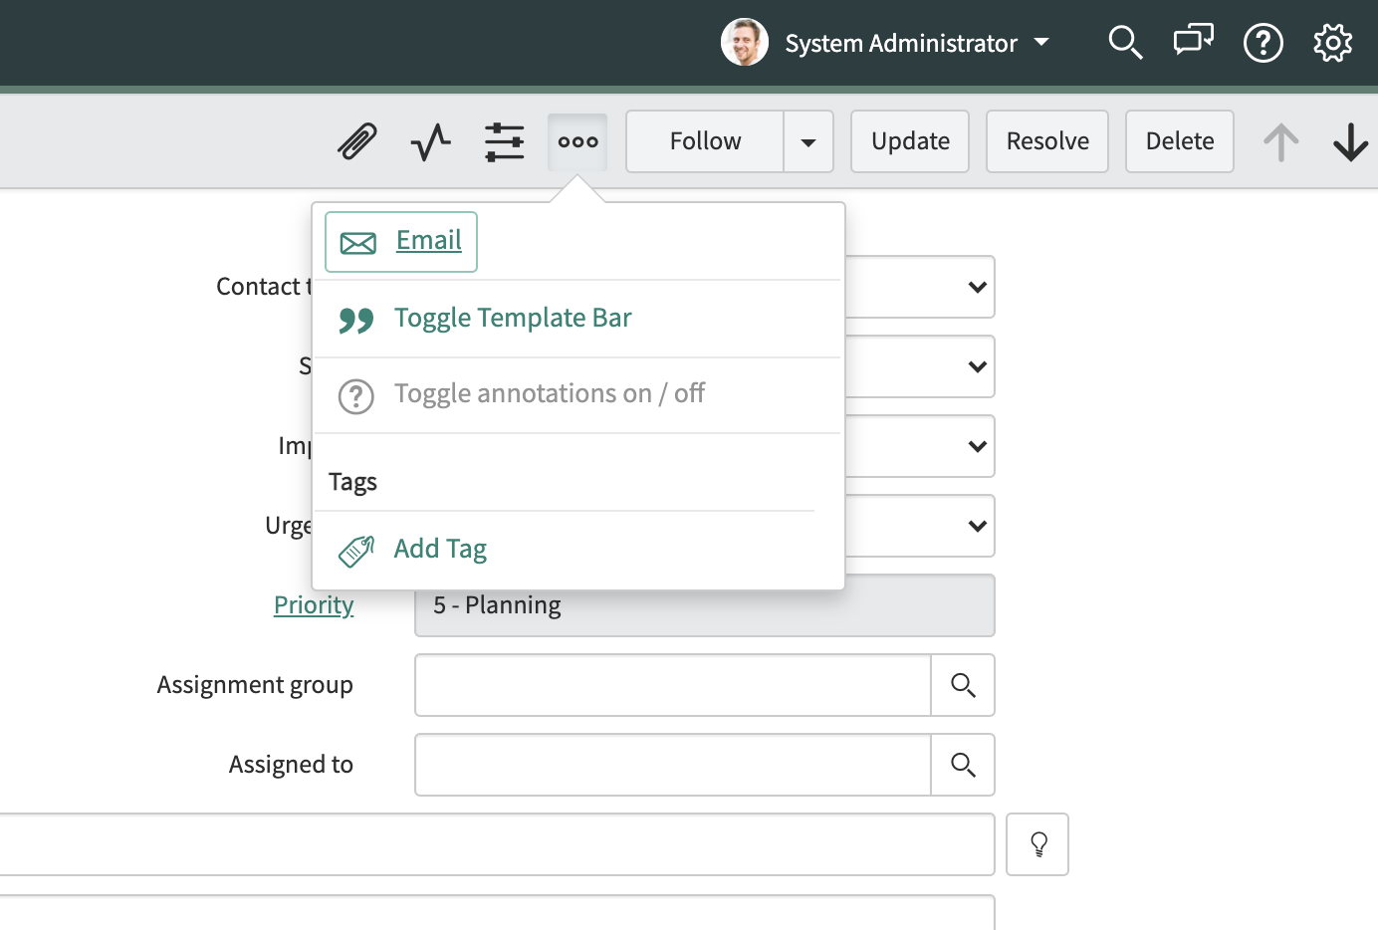This screenshot has height=930, width=1378.
Task: Open the more options ellipsis icon
Action: tap(577, 141)
